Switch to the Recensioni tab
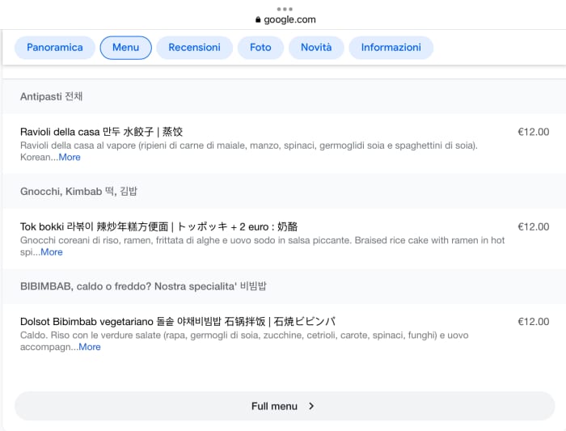Image resolution: width=566 pixels, height=431 pixels. 195,48
